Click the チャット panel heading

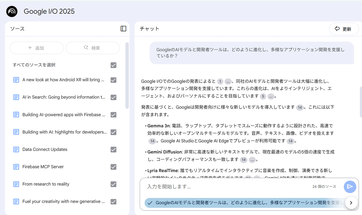[x=149, y=29]
